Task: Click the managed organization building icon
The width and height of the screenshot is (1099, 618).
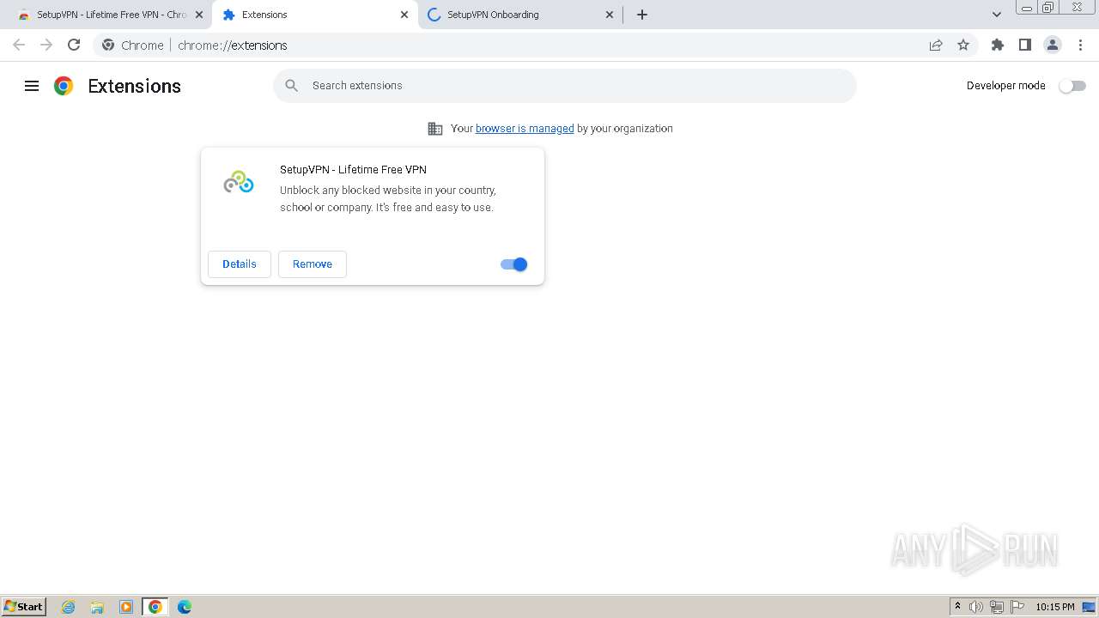Action: 435,129
